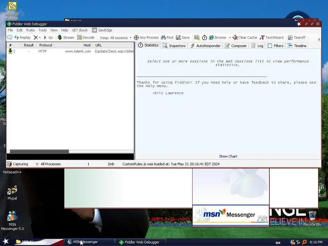This screenshot has height=246, width=328.
Task: Open the Microsoft Outlook desktop icon
Action: (x=12, y=11)
